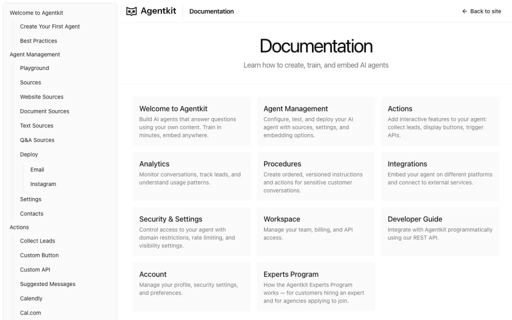Open the Developer Guide card
The height and width of the screenshot is (320, 512).
point(440,231)
